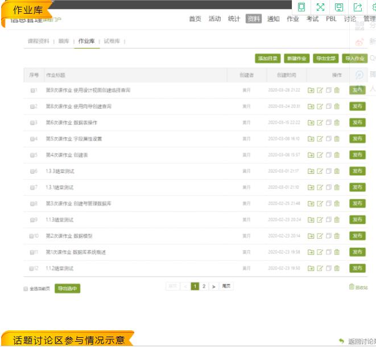Open the 回收站 recycle bin

[358, 287]
